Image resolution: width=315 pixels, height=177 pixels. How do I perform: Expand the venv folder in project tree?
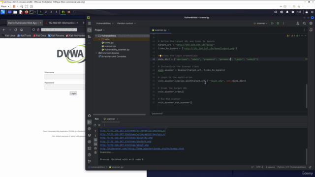pos(99,39)
